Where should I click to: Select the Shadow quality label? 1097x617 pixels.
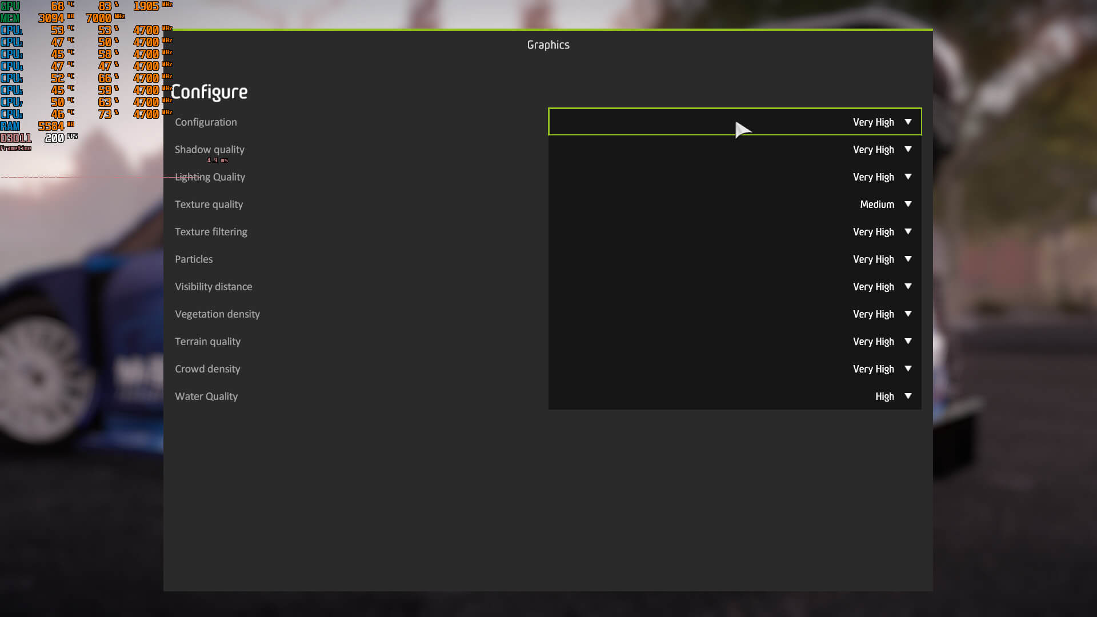pyautogui.click(x=209, y=150)
